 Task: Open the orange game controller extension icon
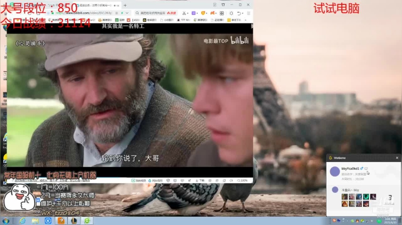click(213, 13)
